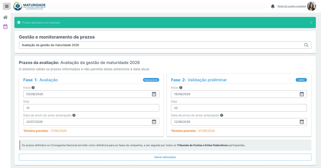Click the evaluation search field
The width and height of the screenshot is (321, 168).
[165, 45]
